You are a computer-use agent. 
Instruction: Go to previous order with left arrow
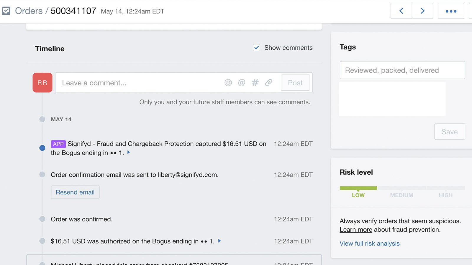(401, 11)
